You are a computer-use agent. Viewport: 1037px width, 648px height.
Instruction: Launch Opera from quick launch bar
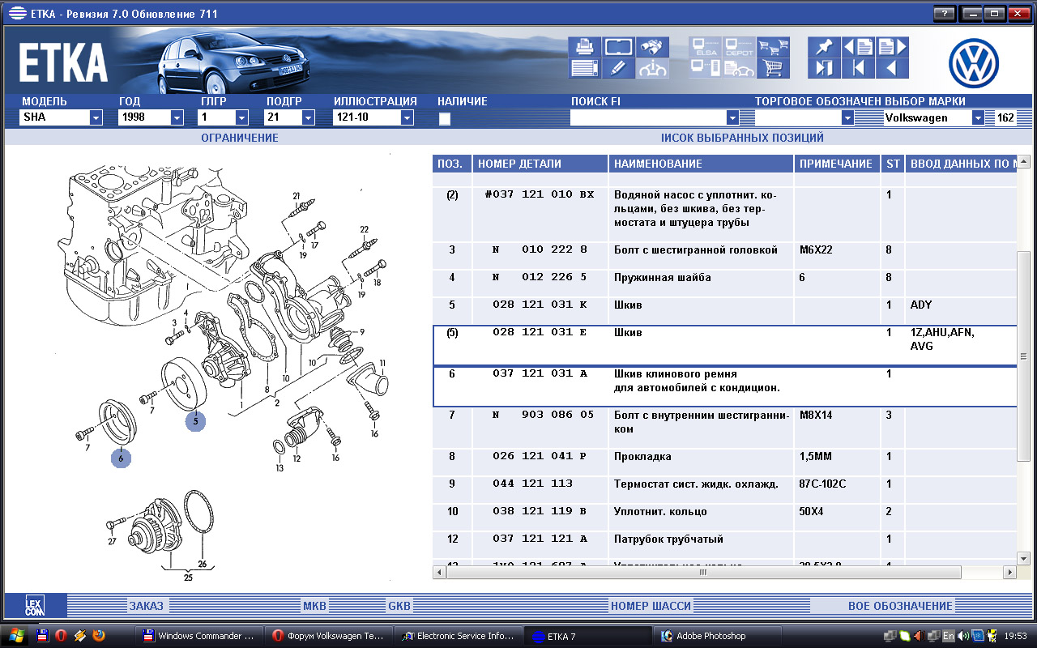click(61, 636)
